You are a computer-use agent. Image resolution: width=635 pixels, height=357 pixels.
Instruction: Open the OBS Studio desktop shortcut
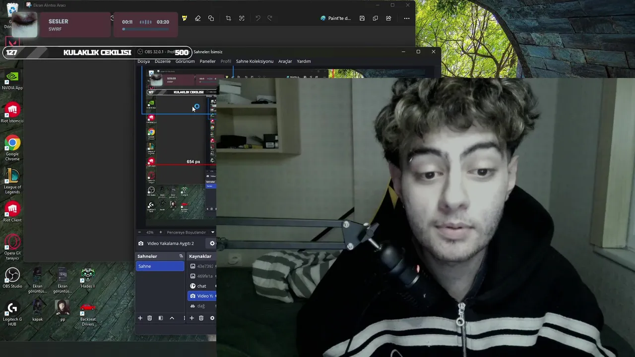pyautogui.click(x=12, y=278)
